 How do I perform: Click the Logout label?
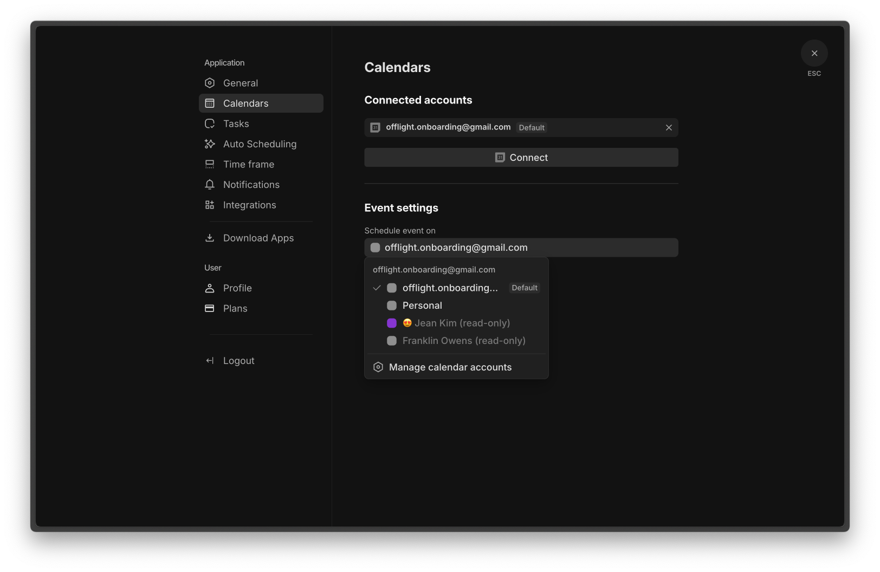point(239,361)
